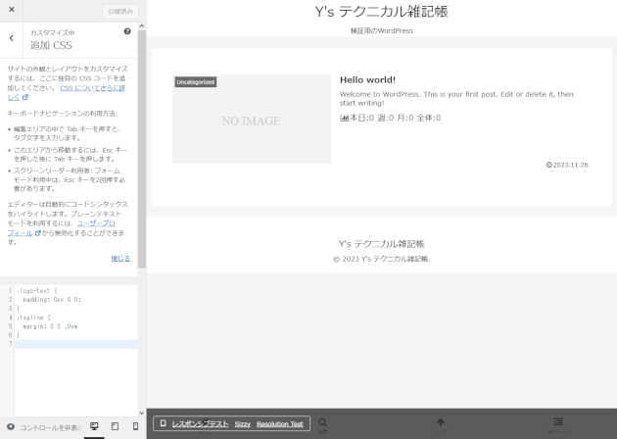Screen dimensions: 617x439
Task: Switch to tablet preview device
Action: pos(115,426)
